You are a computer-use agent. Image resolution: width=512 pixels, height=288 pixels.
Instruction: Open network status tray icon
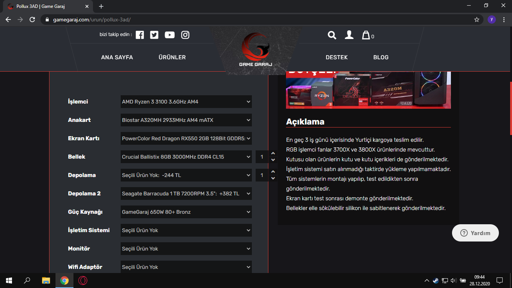coord(445,280)
